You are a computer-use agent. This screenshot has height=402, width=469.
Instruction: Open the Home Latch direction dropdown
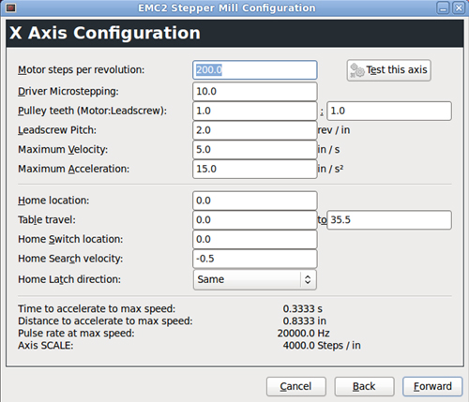tap(255, 279)
